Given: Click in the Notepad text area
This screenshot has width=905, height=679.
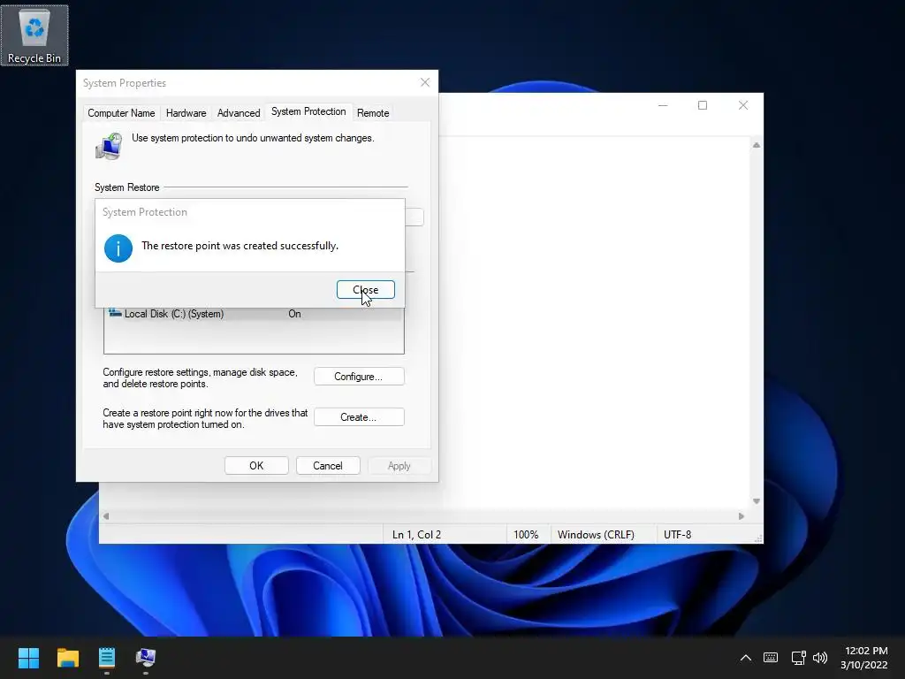Looking at the screenshot, I should [595, 324].
